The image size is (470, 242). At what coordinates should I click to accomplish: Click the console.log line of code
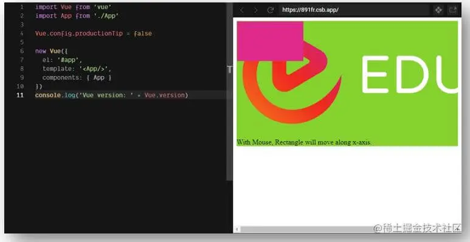(x=112, y=95)
